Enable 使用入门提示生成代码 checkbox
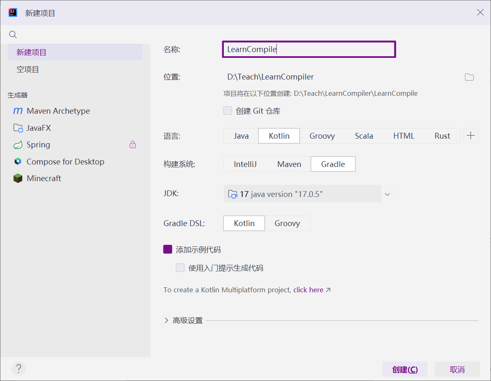 click(180, 268)
